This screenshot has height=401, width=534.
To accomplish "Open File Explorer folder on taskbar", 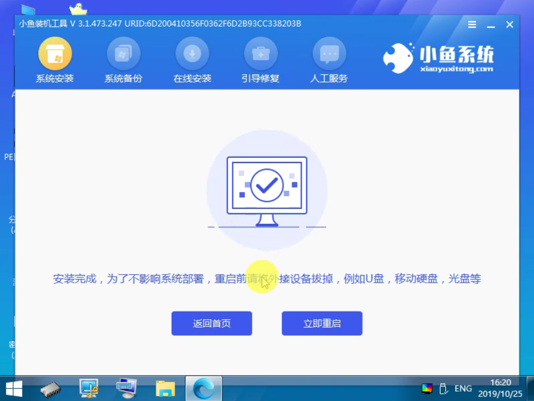I will click(165, 389).
